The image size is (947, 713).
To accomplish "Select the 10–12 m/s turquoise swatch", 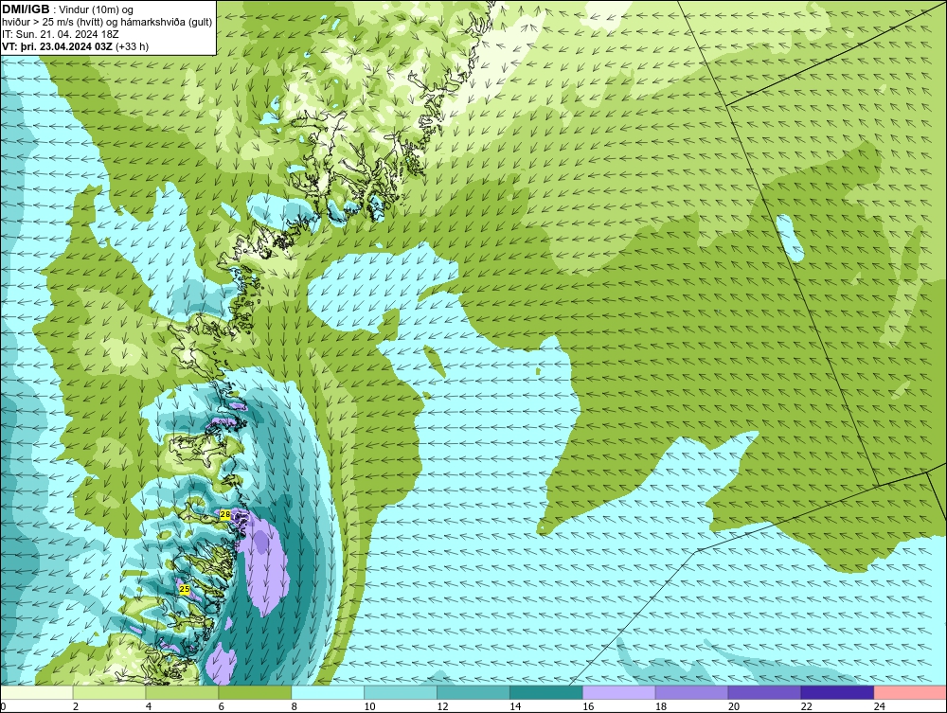I will [x=401, y=692].
